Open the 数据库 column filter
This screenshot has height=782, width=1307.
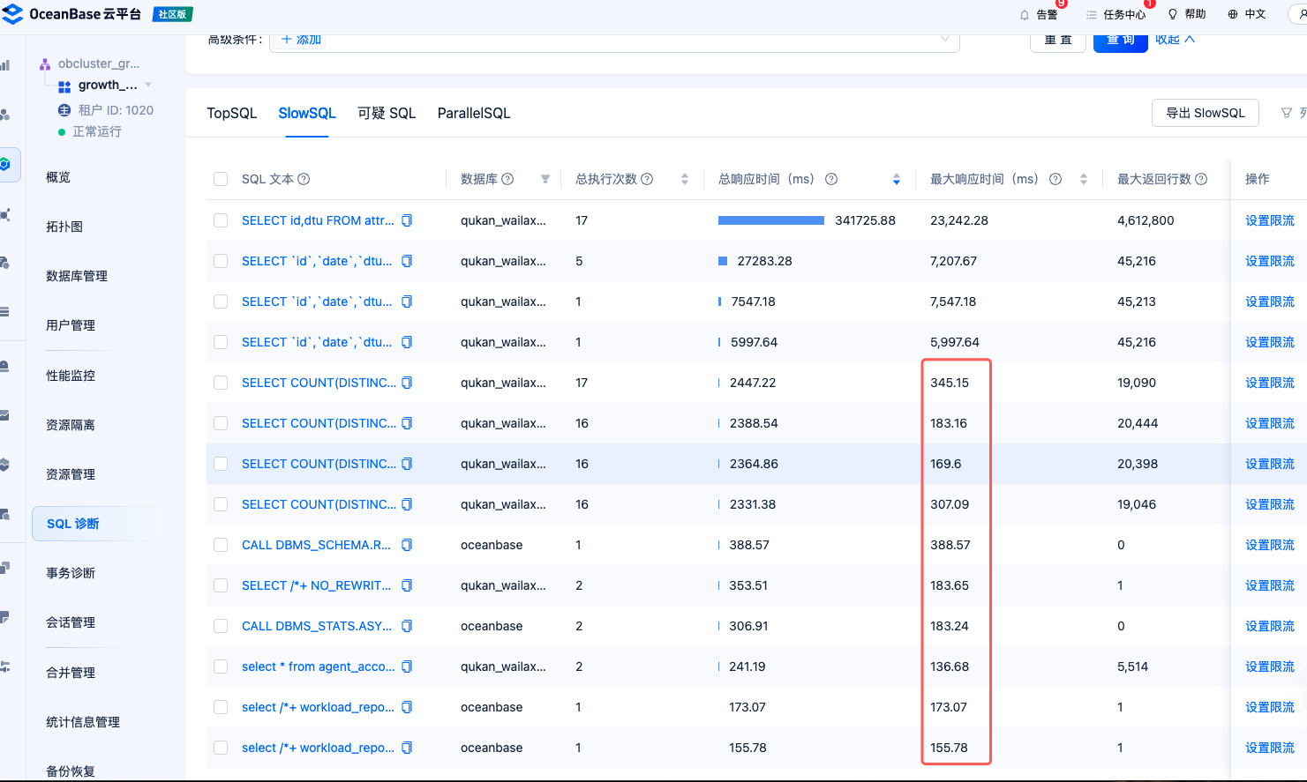tap(545, 179)
